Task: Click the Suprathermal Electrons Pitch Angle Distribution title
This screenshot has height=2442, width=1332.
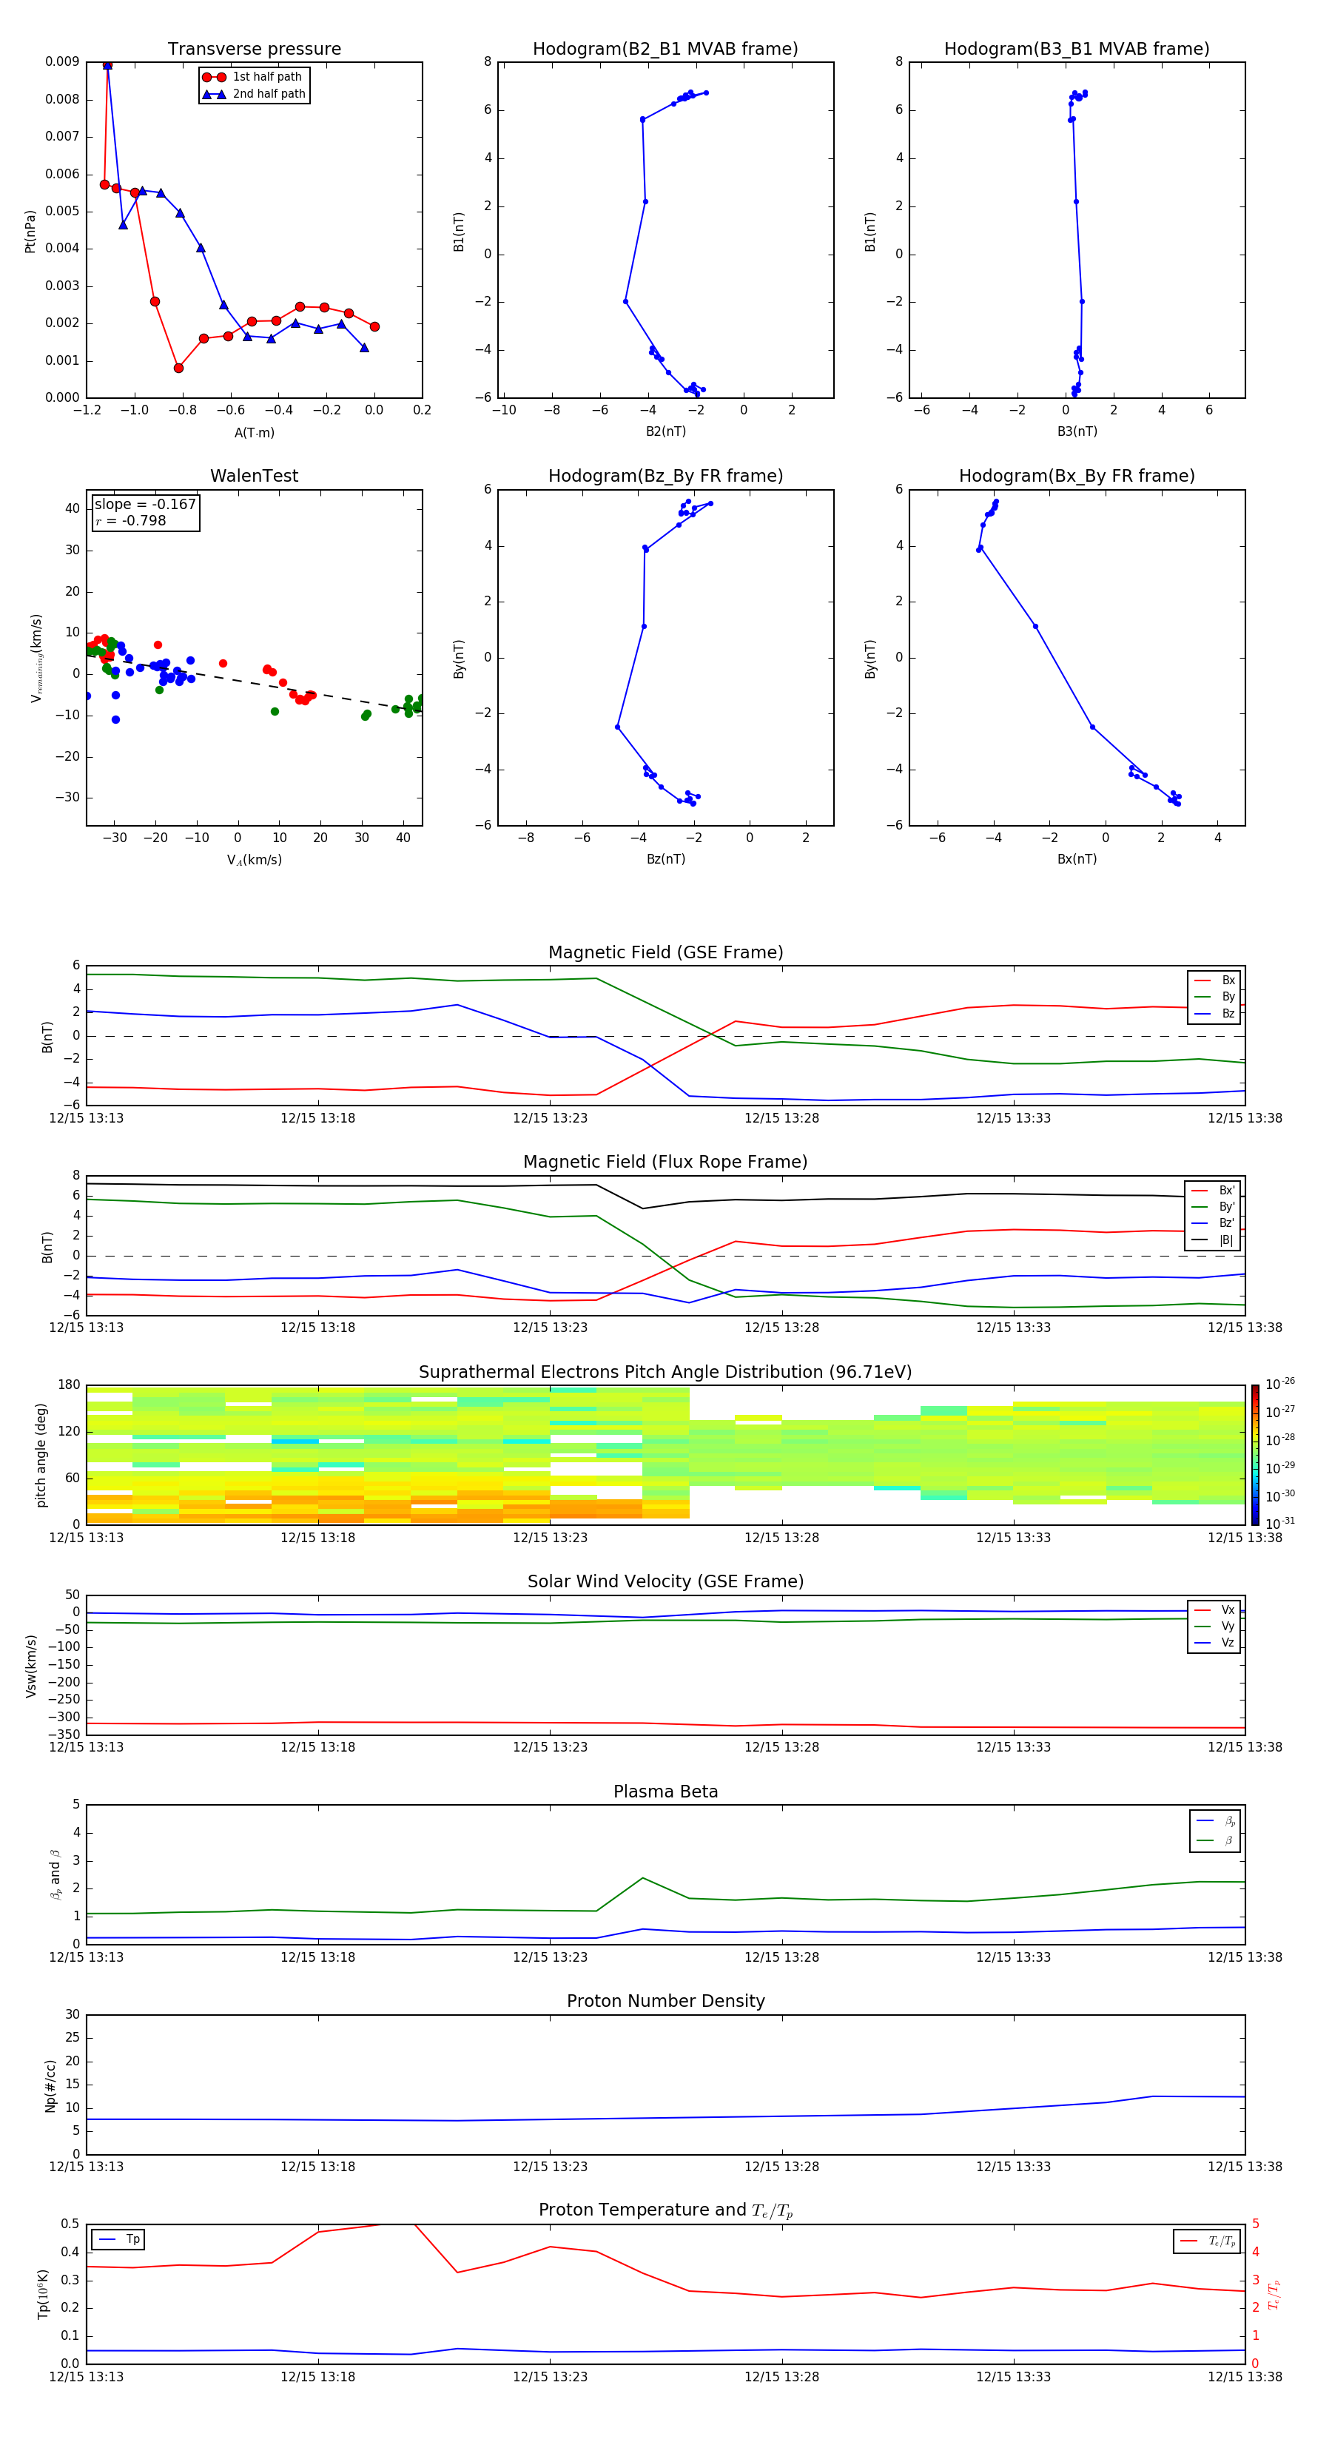Action: (x=665, y=1373)
